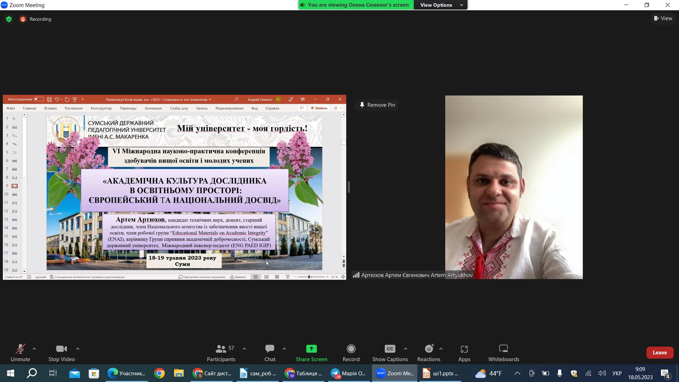Viewport: 679px width, 382px height.
Task: Open Google Chrome from taskbar
Action: pos(159,374)
